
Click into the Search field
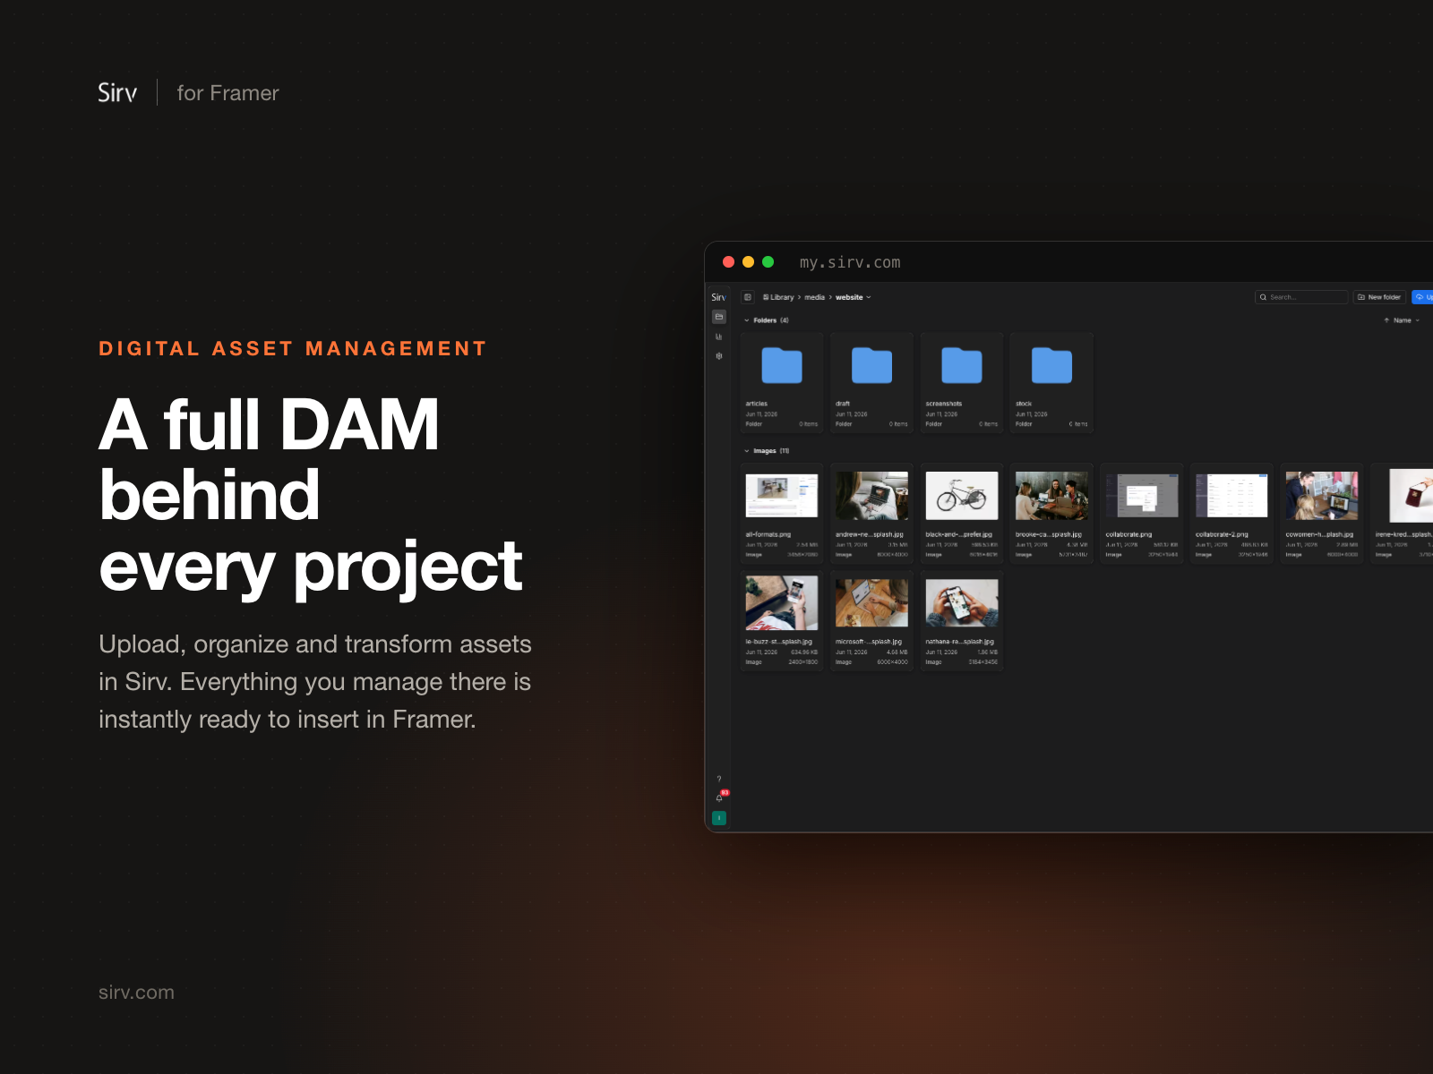point(1301,297)
